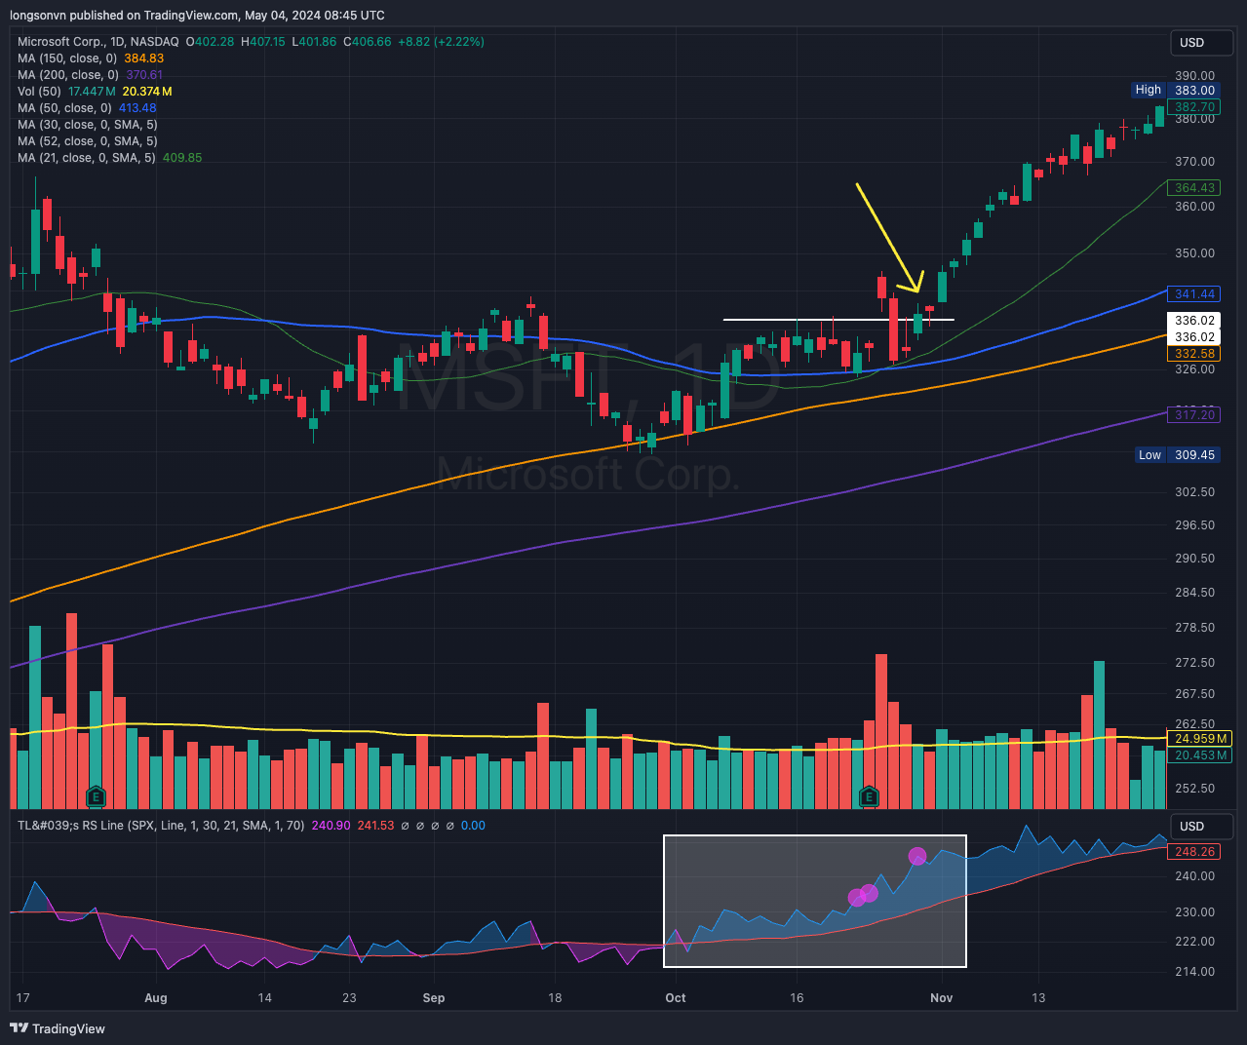Select the Microsoft Corp., 1D, NASDAQ legend title
1247x1045 pixels.
point(98,42)
